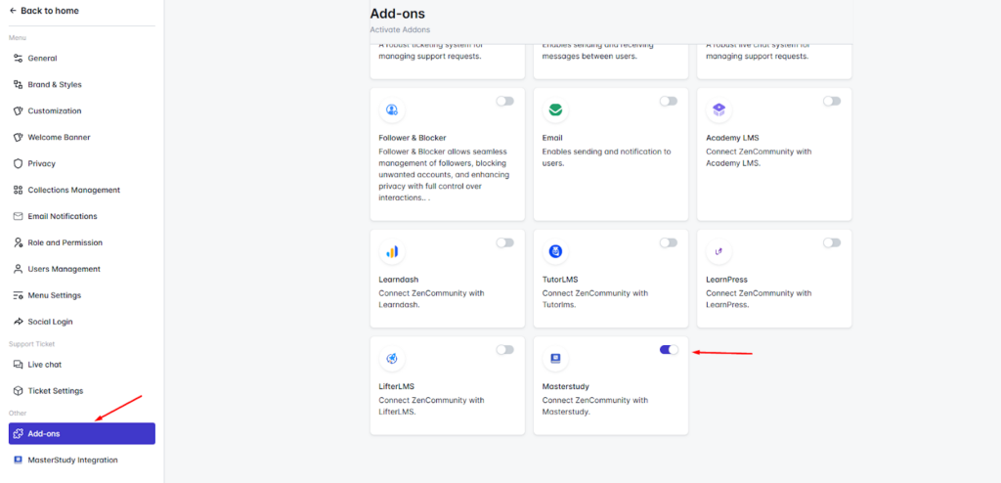
Task: Click the Brand & Styles icon
Action: [18, 84]
